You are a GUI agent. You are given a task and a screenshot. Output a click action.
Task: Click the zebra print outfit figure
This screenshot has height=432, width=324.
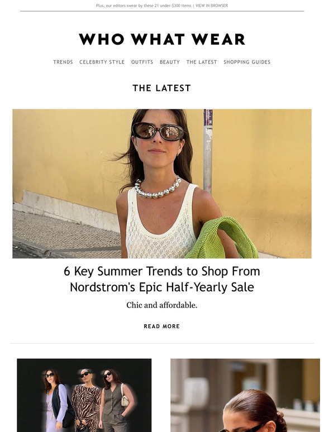85,401
